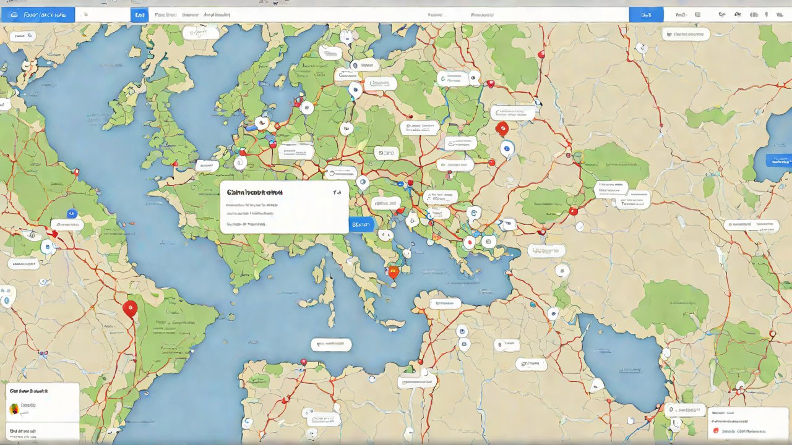Click the popup card's bold title text
Viewport: 792px width, 445px height.
coord(254,193)
